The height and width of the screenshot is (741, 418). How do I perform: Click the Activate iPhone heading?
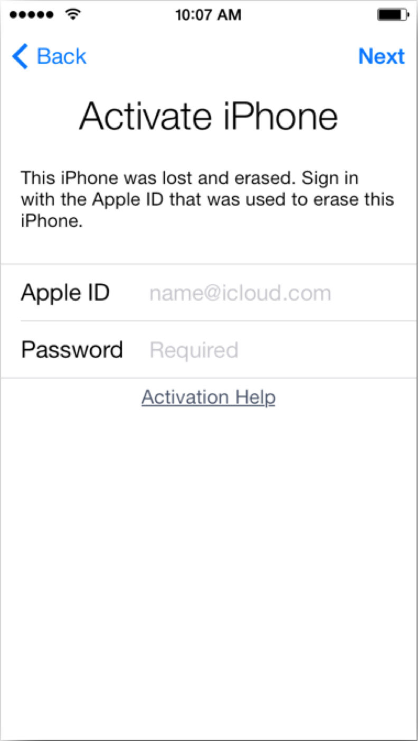click(208, 116)
